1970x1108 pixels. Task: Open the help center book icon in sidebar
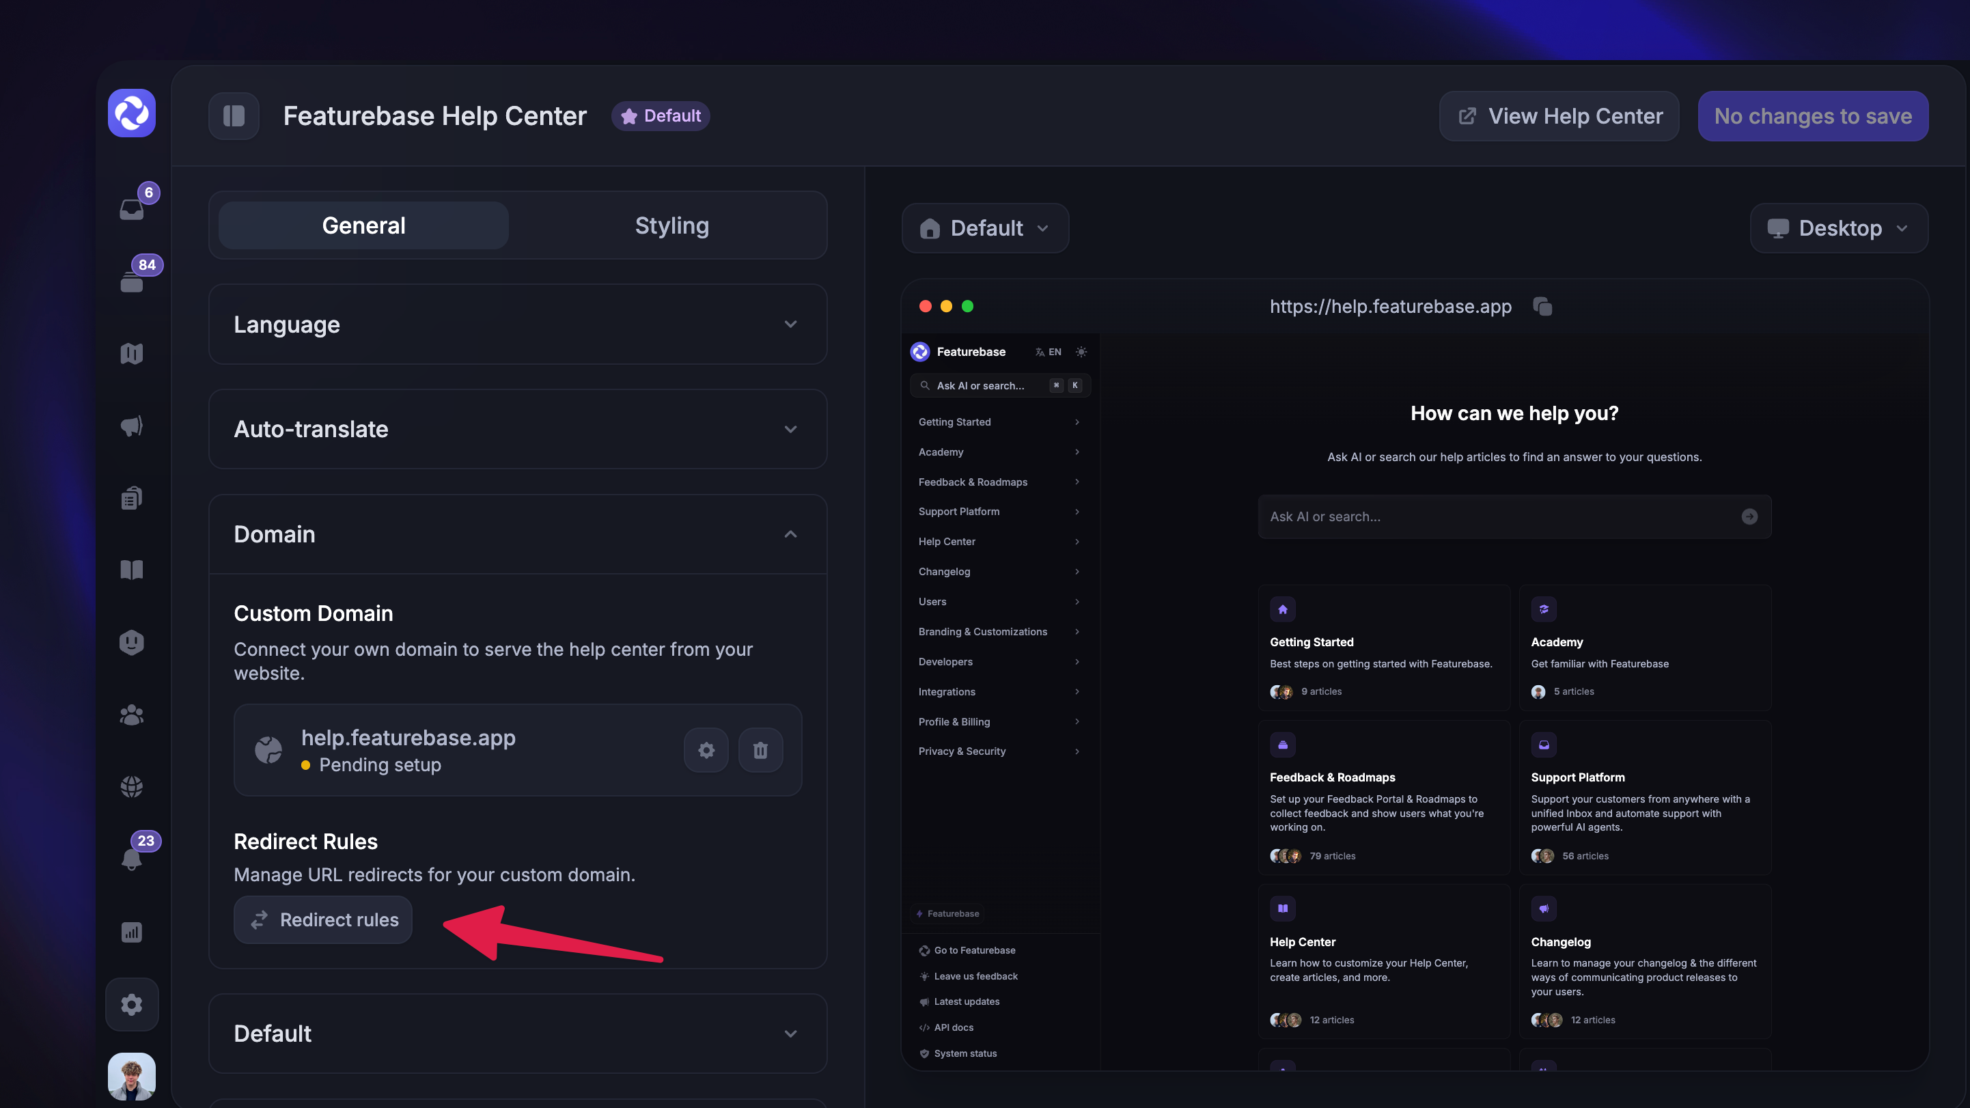point(132,570)
